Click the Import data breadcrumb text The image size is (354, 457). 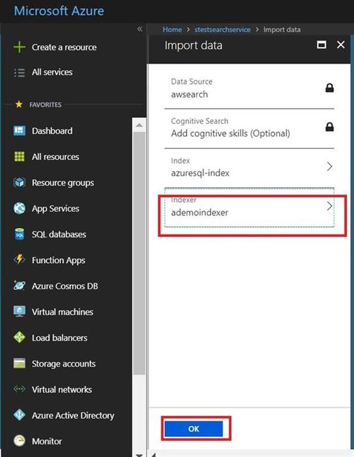pos(282,29)
